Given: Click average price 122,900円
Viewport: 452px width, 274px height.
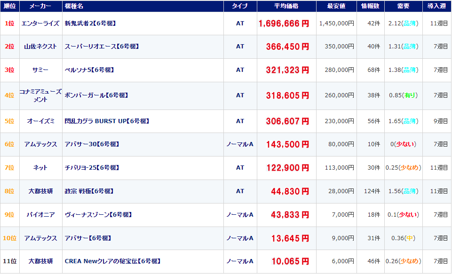Looking at the screenshot, I should [x=287, y=168].
